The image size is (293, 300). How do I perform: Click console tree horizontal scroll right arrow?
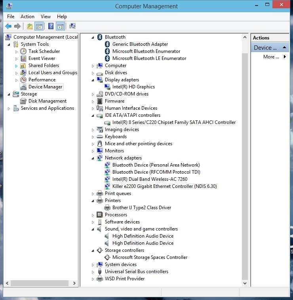click(74, 283)
